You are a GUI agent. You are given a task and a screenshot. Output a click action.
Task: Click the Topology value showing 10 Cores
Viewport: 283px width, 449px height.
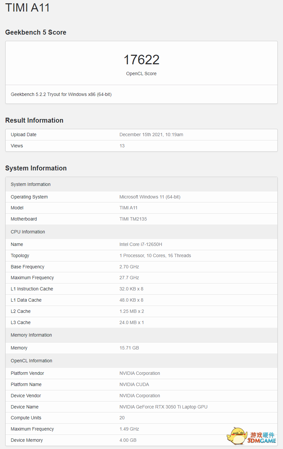point(155,255)
